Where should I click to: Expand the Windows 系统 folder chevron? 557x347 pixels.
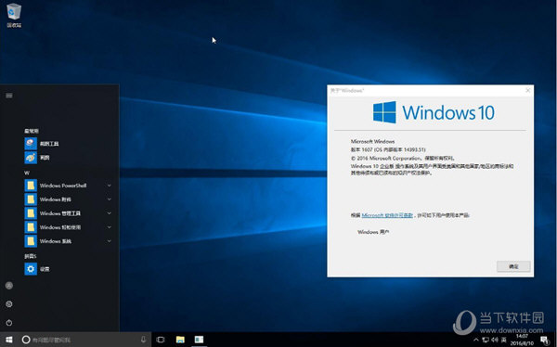point(109,241)
